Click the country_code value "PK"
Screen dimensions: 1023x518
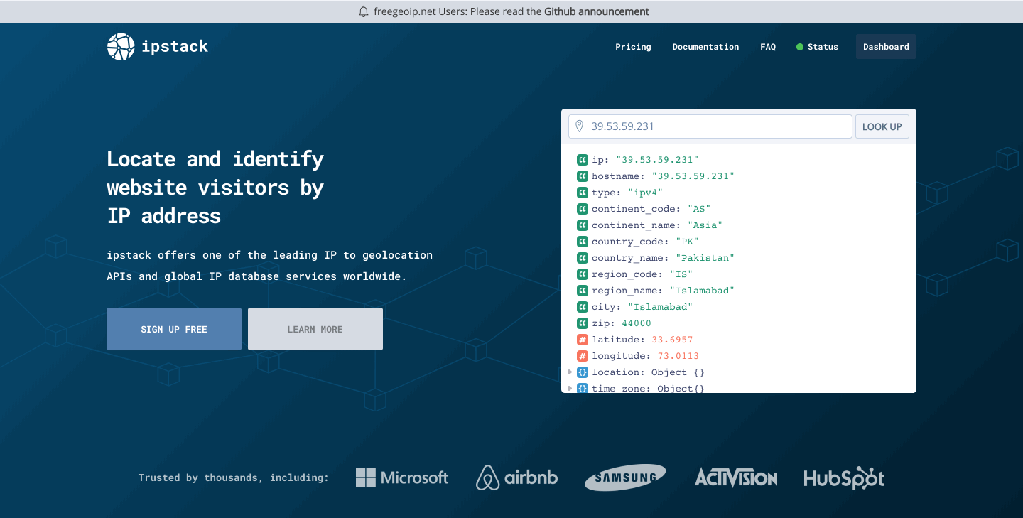coord(686,242)
